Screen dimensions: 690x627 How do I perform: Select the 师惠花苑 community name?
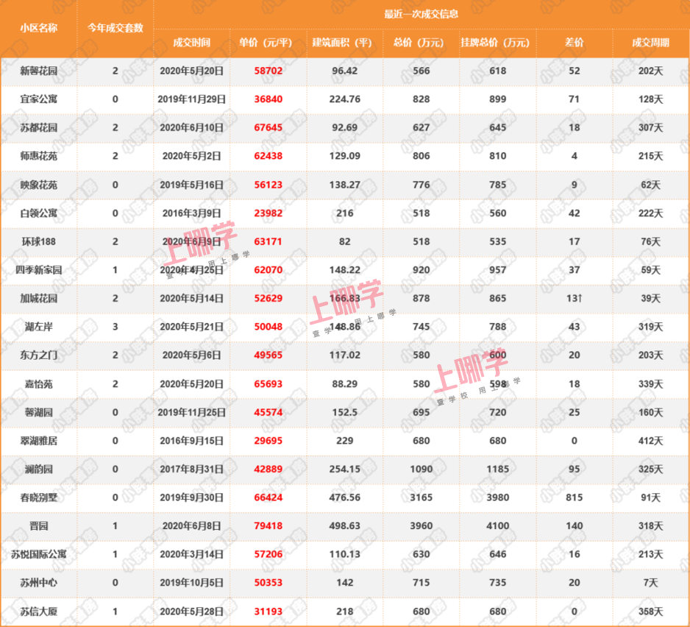point(39,156)
